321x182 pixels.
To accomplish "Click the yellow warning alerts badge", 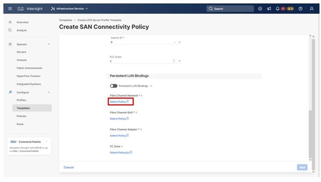I will [290, 9].
